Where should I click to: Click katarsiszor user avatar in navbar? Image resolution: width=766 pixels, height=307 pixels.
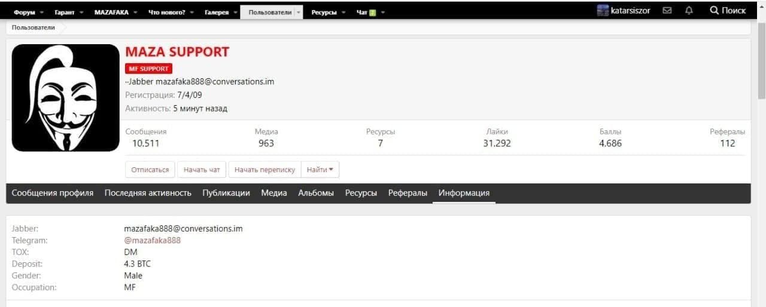tap(603, 11)
